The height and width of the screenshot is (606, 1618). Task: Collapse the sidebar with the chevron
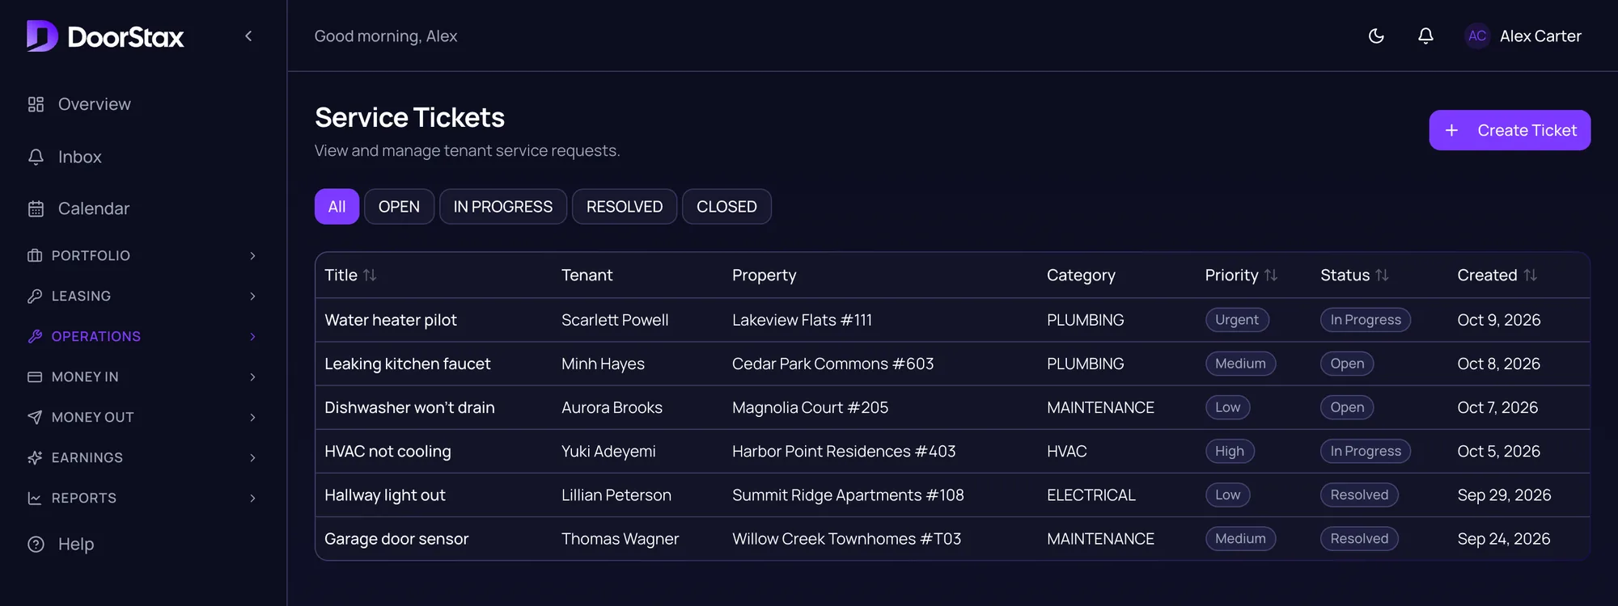pyautogui.click(x=248, y=36)
